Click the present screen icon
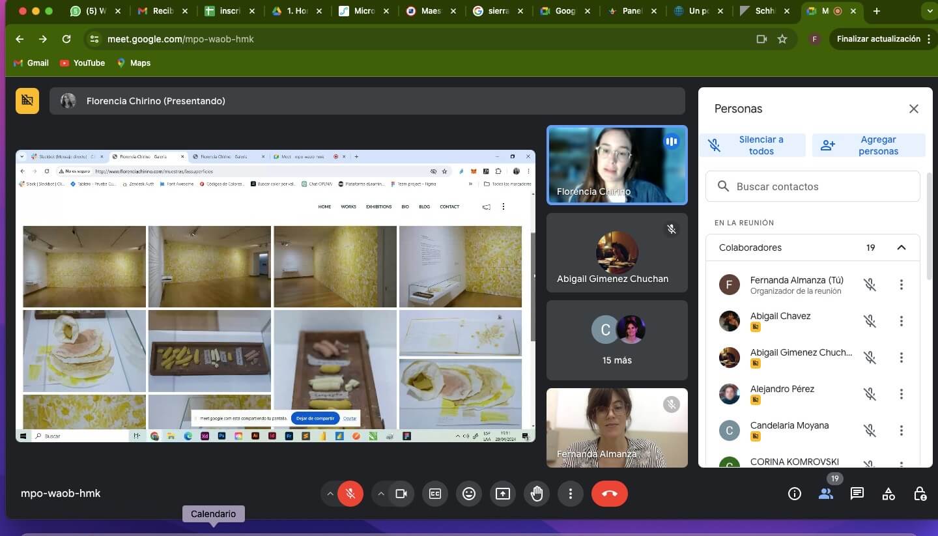Viewport: 938px width, 536px height. tap(502, 494)
